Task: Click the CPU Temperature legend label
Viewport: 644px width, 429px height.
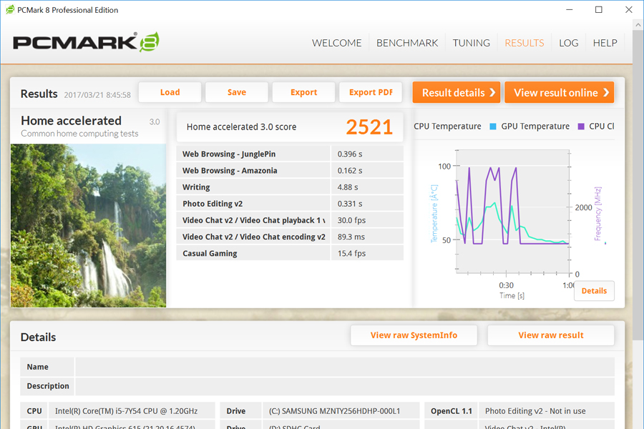Action: pos(447,127)
